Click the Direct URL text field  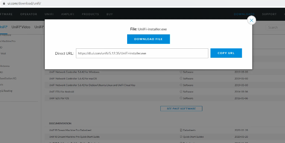(142, 53)
